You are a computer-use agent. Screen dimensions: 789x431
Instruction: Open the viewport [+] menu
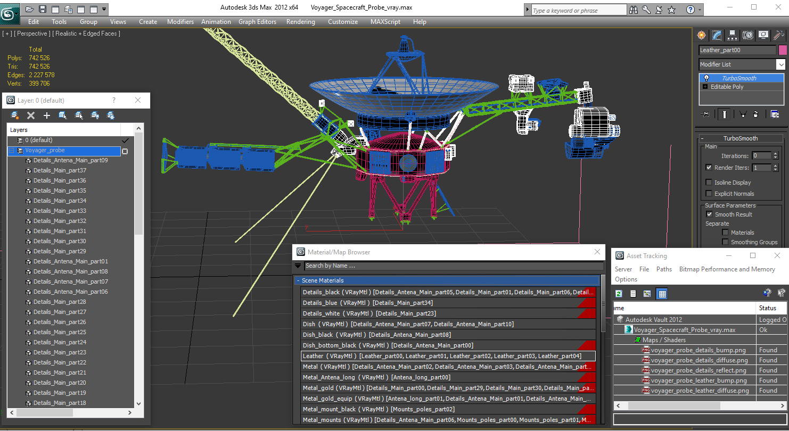pos(7,34)
